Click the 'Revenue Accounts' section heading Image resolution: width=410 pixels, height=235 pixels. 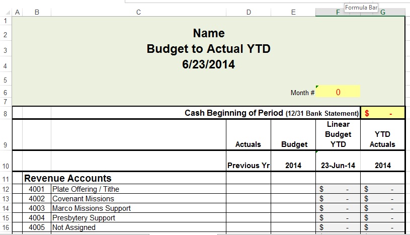(x=68, y=178)
